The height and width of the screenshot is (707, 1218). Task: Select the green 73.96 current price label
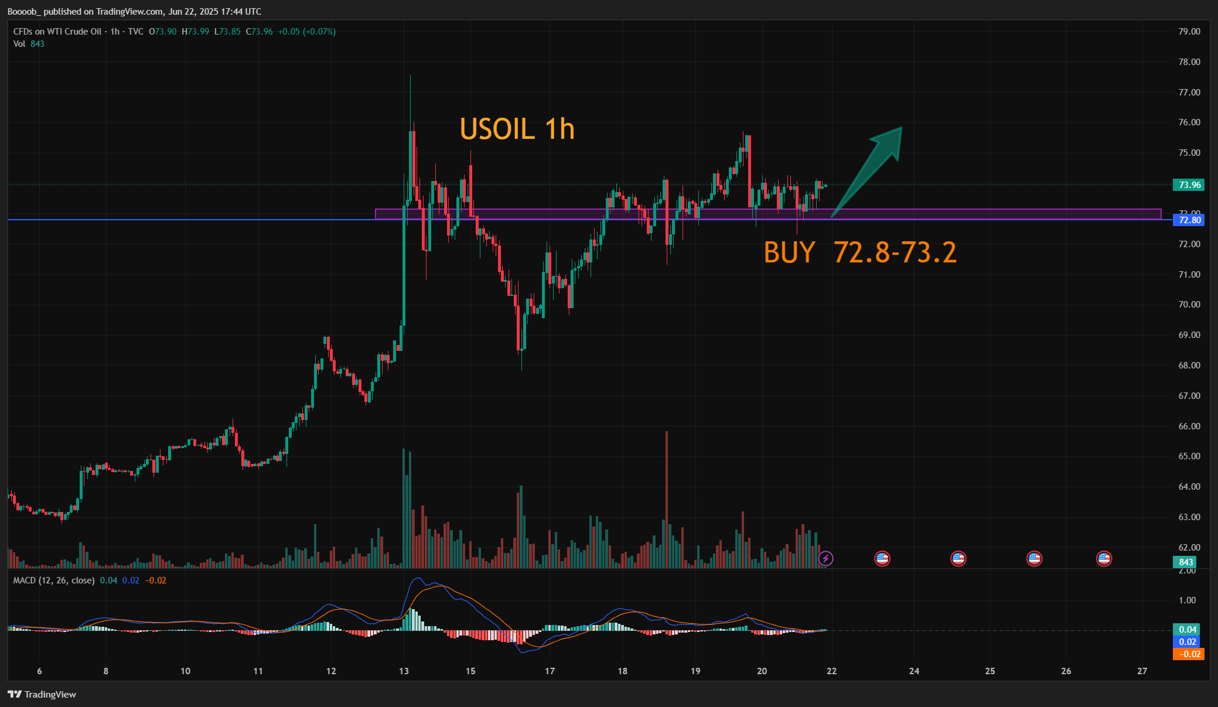tap(1188, 185)
